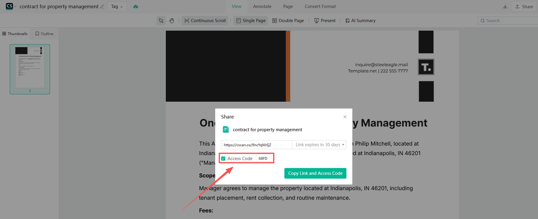
Task: Click Copy Link and Access Code
Action: point(315,173)
